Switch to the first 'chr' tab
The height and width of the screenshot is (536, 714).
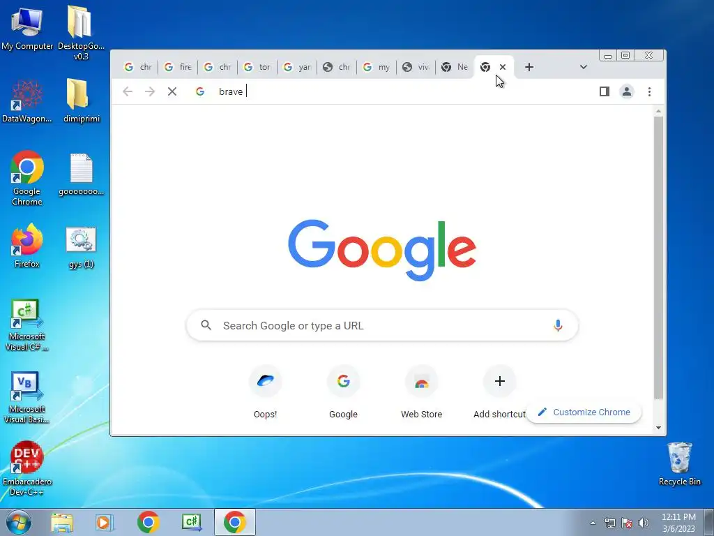click(x=138, y=67)
